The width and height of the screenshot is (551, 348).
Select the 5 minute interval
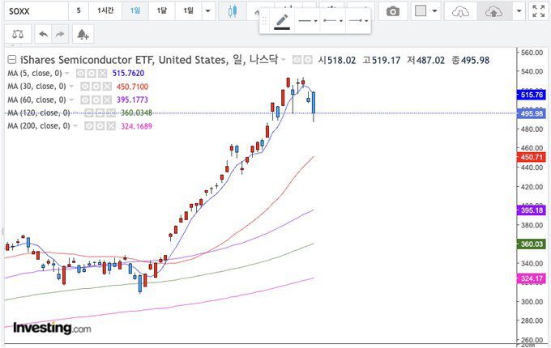click(x=79, y=11)
